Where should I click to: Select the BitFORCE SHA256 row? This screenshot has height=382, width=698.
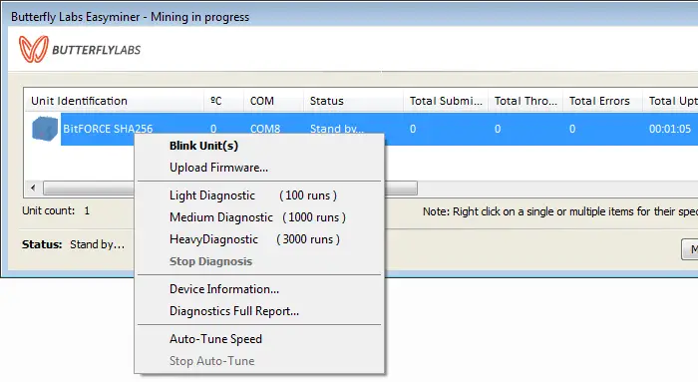tap(379, 129)
